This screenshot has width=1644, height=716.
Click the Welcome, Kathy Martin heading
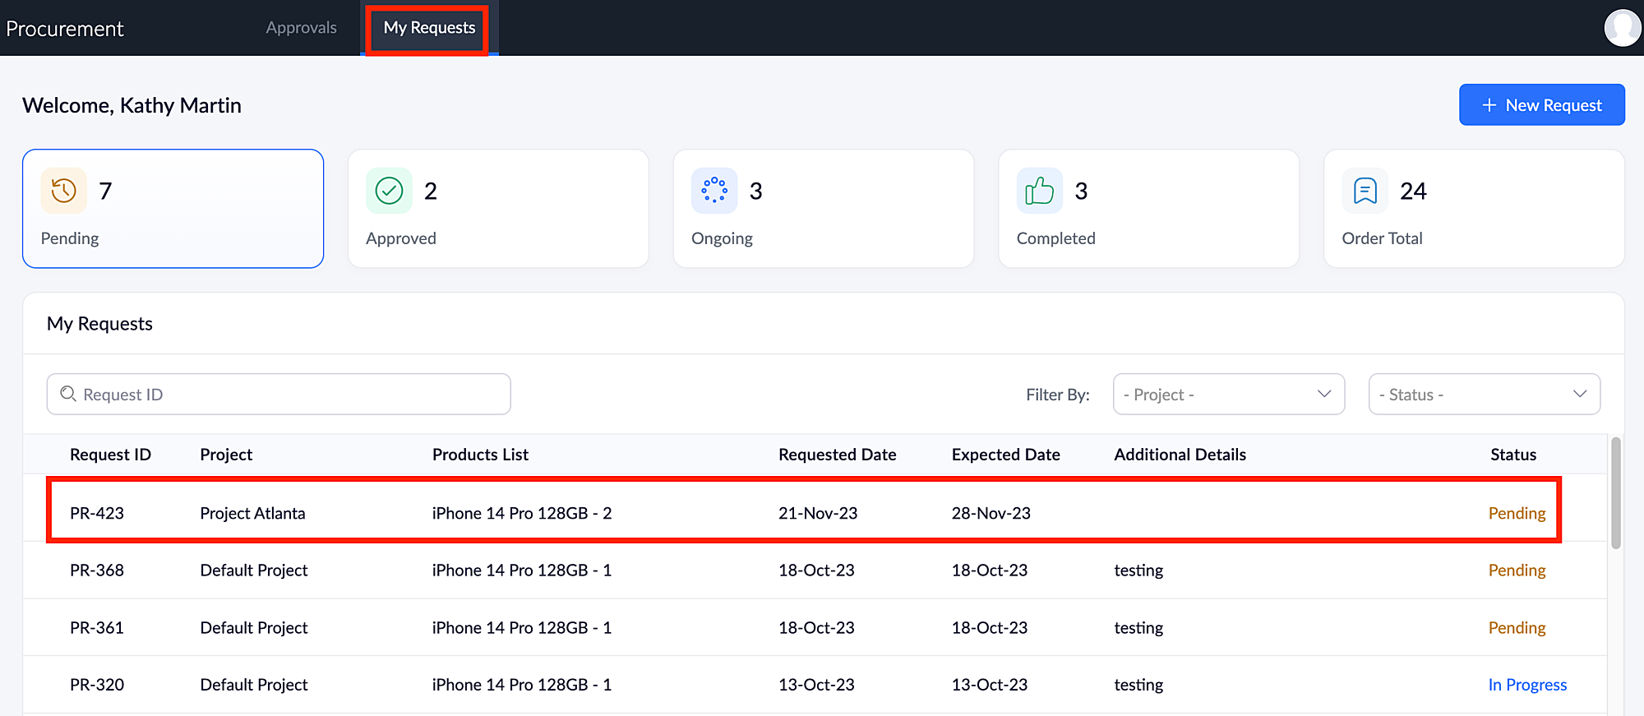pyautogui.click(x=132, y=105)
